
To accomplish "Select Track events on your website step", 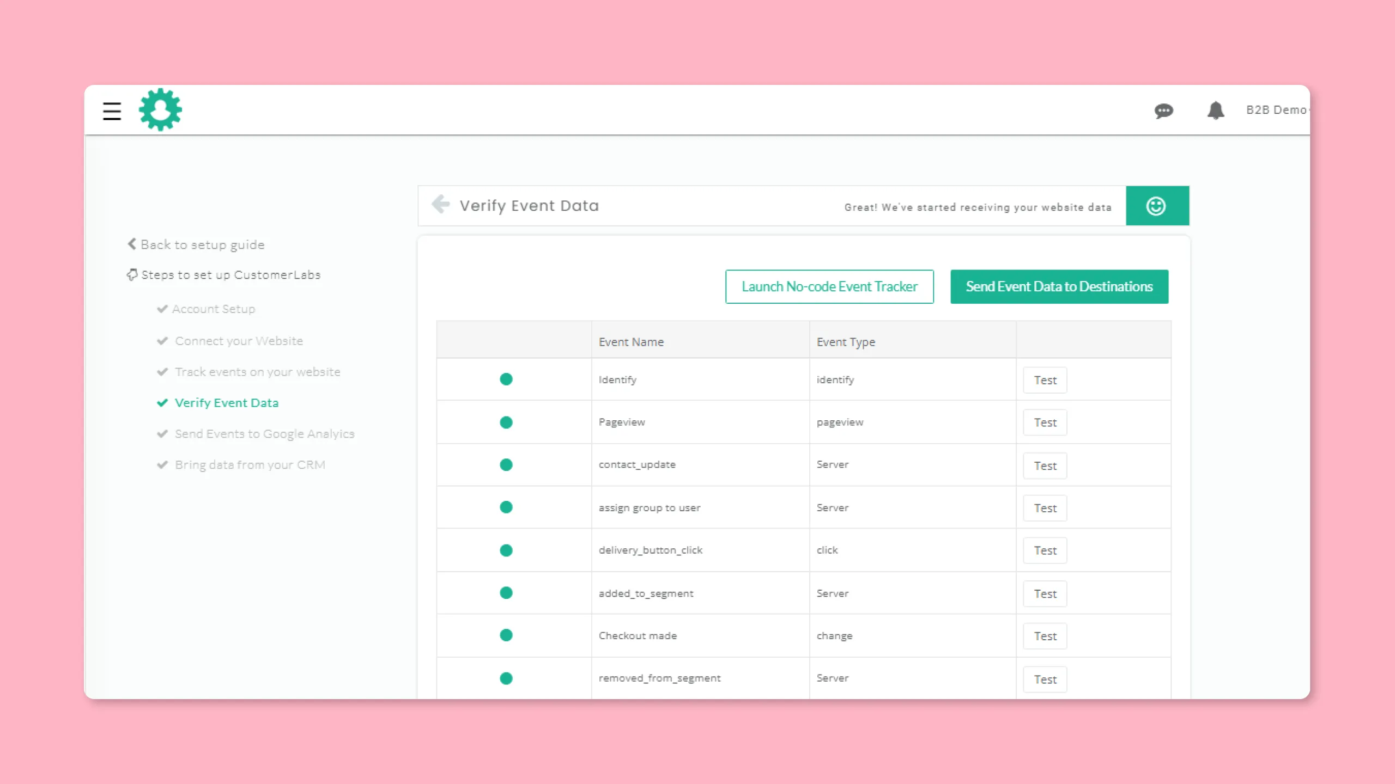I will [257, 372].
